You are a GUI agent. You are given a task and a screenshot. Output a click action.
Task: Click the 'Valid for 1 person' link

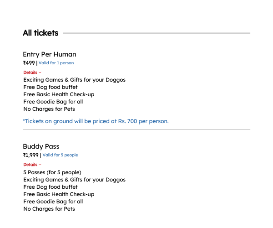click(56, 63)
